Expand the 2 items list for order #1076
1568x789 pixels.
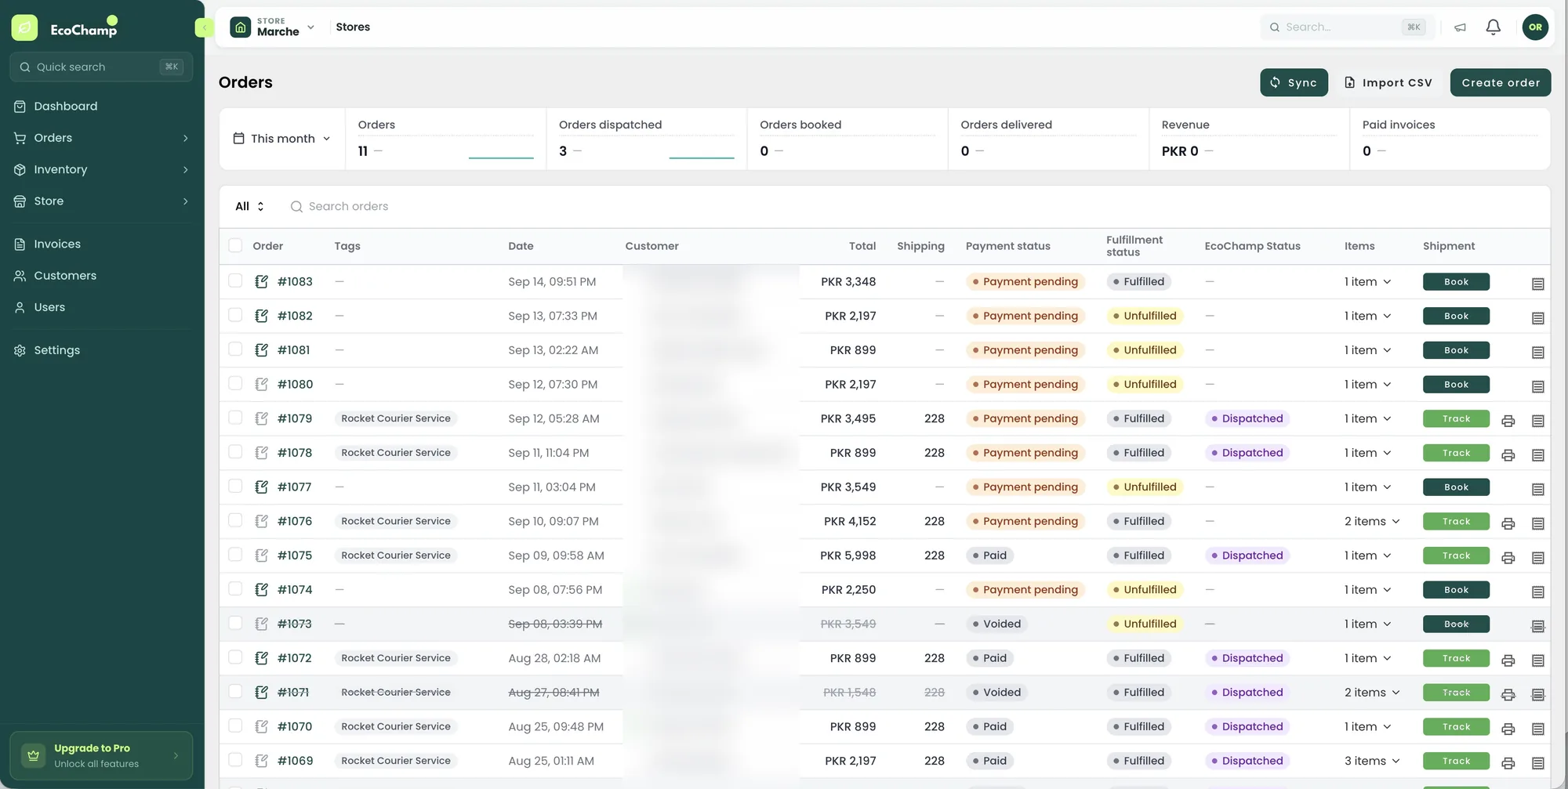[x=1372, y=521]
